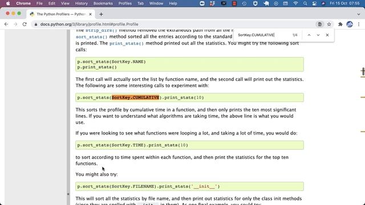Click the p.sort_stats(SortKey.NAME) code line

click(x=112, y=61)
